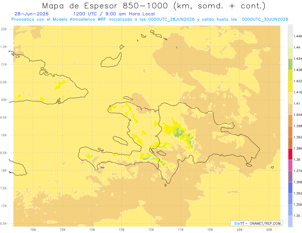Click the 73W longitude label

coord(122,230)
